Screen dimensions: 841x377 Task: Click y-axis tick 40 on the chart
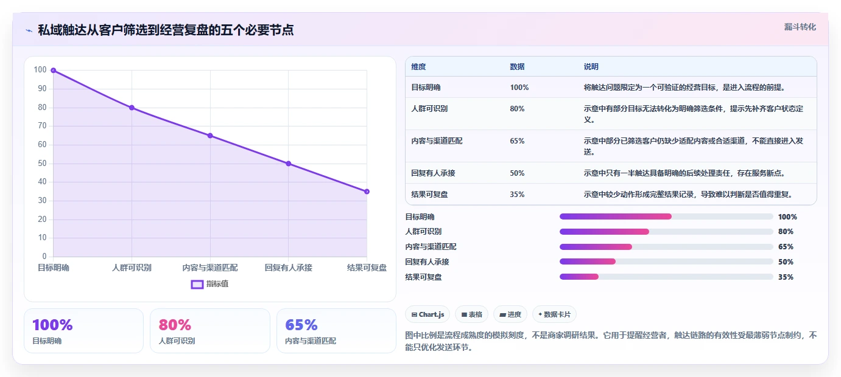coord(42,182)
